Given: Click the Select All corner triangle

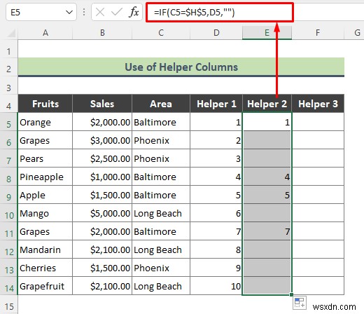Looking at the screenshot, I should (x=10, y=33).
